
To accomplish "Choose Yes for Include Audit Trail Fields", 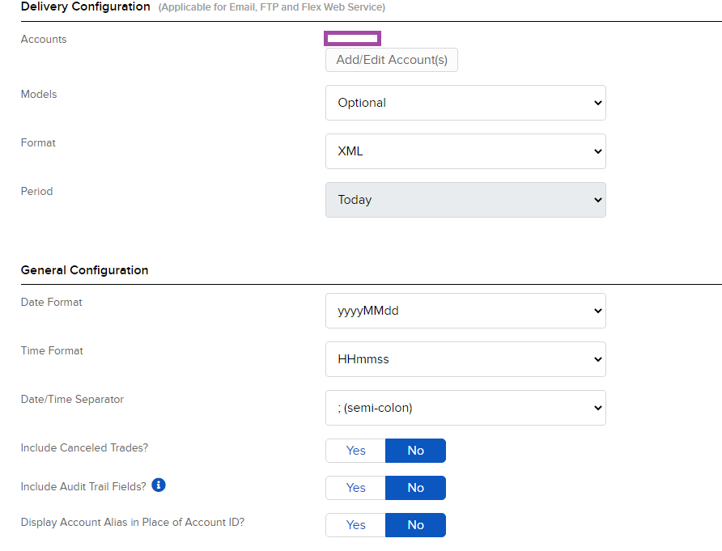I will (x=355, y=488).
